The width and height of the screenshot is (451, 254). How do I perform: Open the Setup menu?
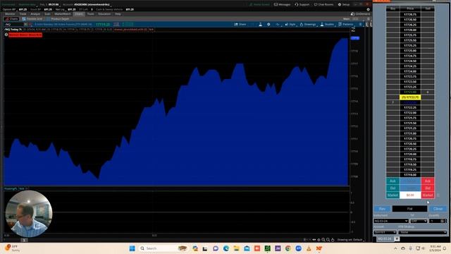click(x=344, y=5)
